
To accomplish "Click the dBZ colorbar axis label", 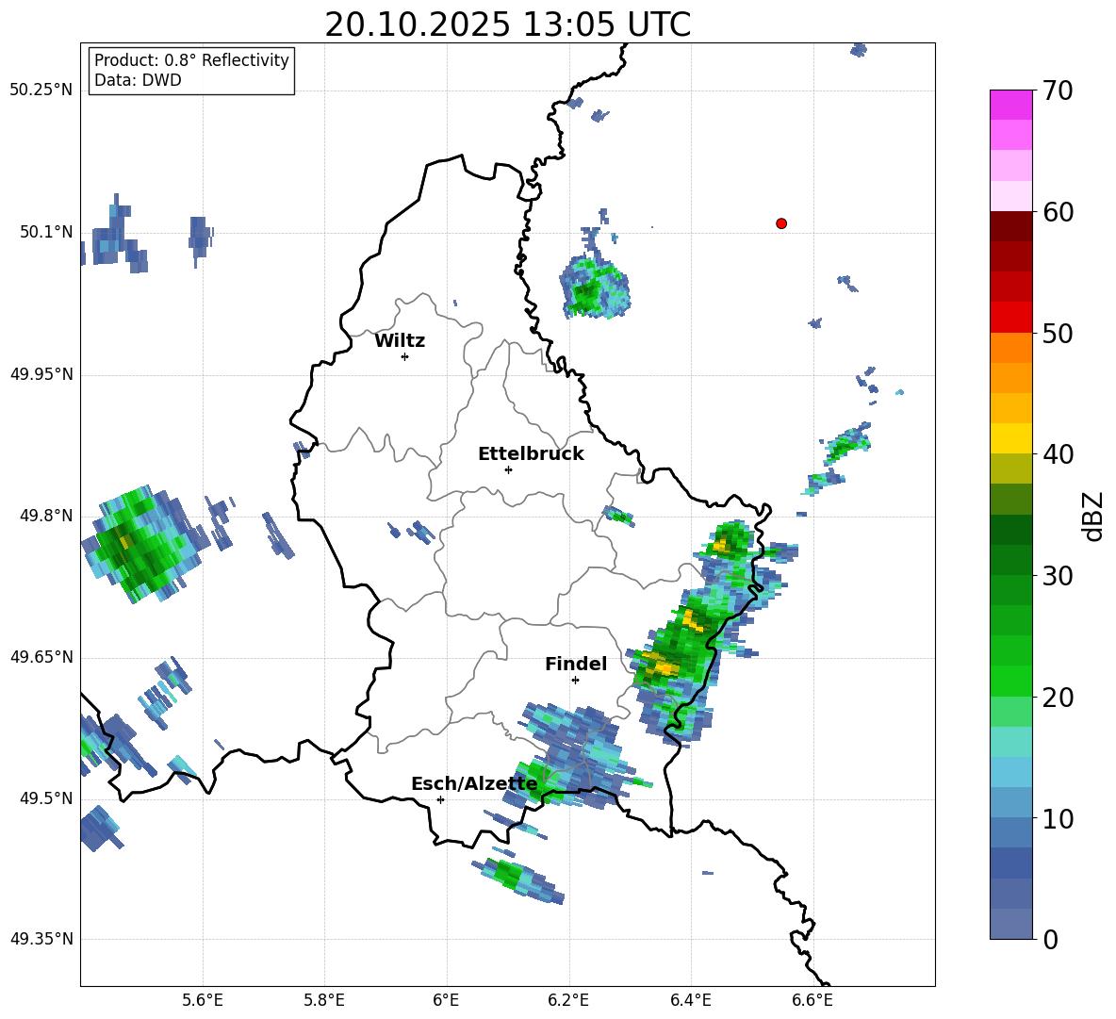I will click(x=1092, y=516).
